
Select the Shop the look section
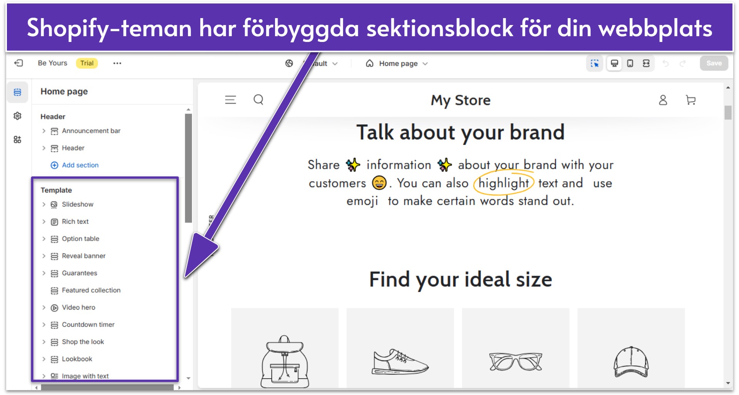pyautogui.click(x=83, y=342)
